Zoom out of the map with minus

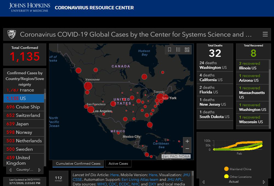[187, 149]
